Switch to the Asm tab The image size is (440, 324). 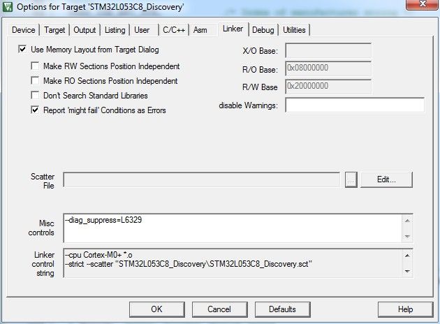[x=200, y=30]
